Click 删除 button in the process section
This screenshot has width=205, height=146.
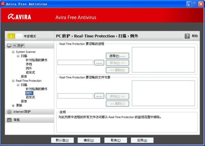pyautogui.click(x=117, y=70)
